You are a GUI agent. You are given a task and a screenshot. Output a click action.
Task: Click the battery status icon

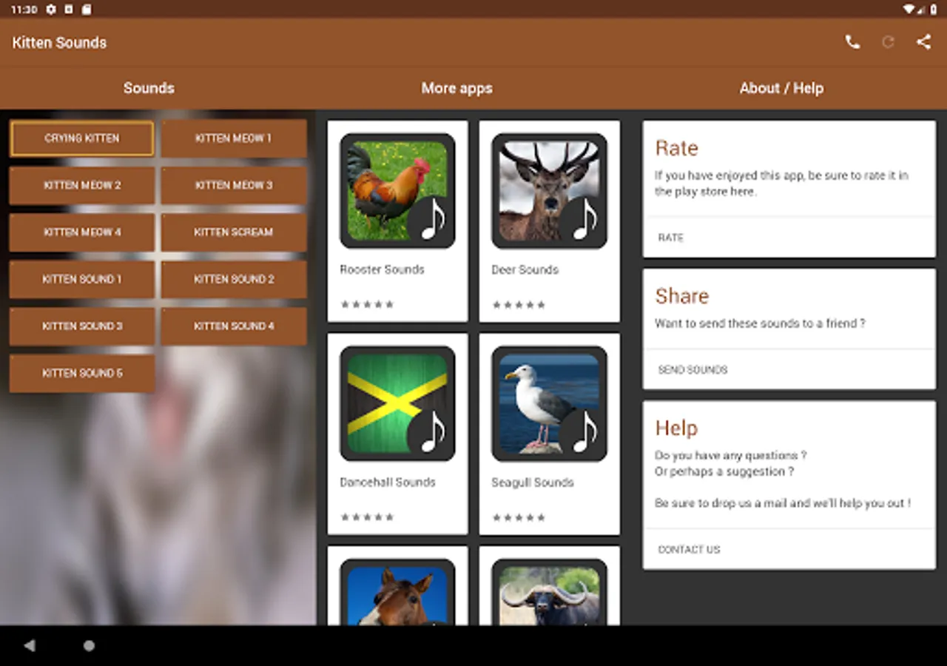pos(934,9)
